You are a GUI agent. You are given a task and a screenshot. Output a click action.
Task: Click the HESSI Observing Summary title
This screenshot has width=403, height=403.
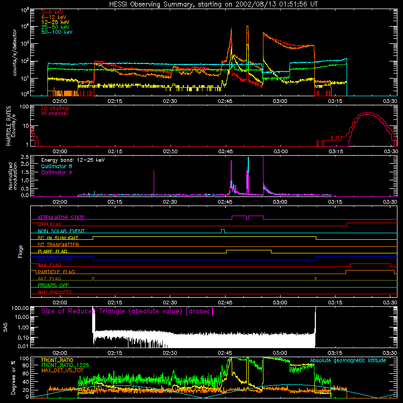pos(214,4)
